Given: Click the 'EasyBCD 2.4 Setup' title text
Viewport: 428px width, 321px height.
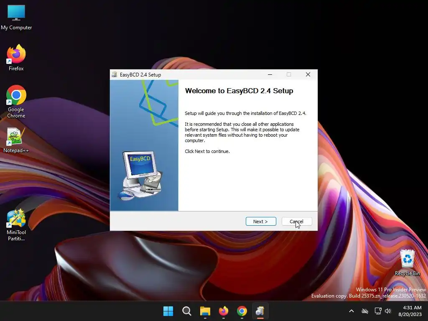Looking at the screenshot, I should coord(140,74).
